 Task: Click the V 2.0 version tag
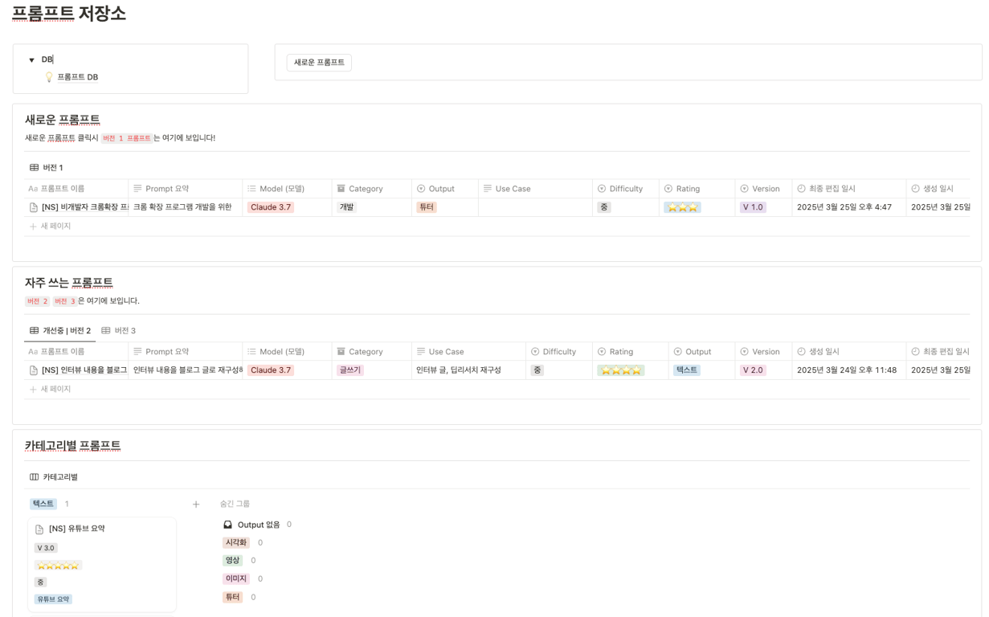[x=754, y=370]
